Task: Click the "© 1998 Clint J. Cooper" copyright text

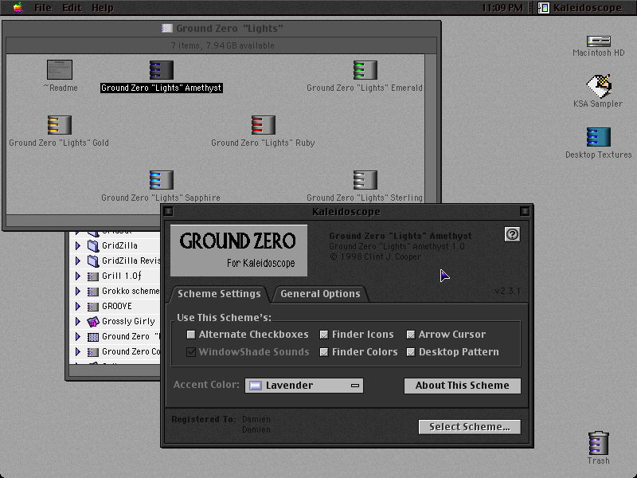Action: point(375,257)
